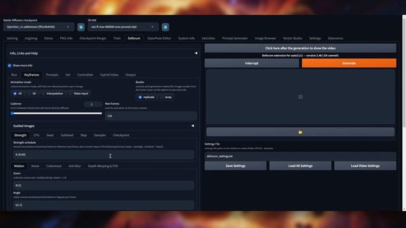Select Keyframes sub-tab

(32, 75)
